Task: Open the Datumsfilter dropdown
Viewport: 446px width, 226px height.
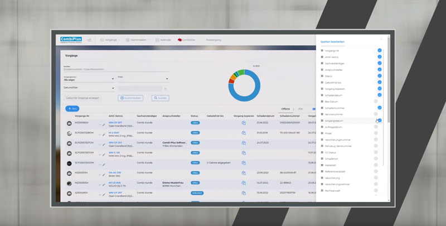Action: click(x=89, y=88)
